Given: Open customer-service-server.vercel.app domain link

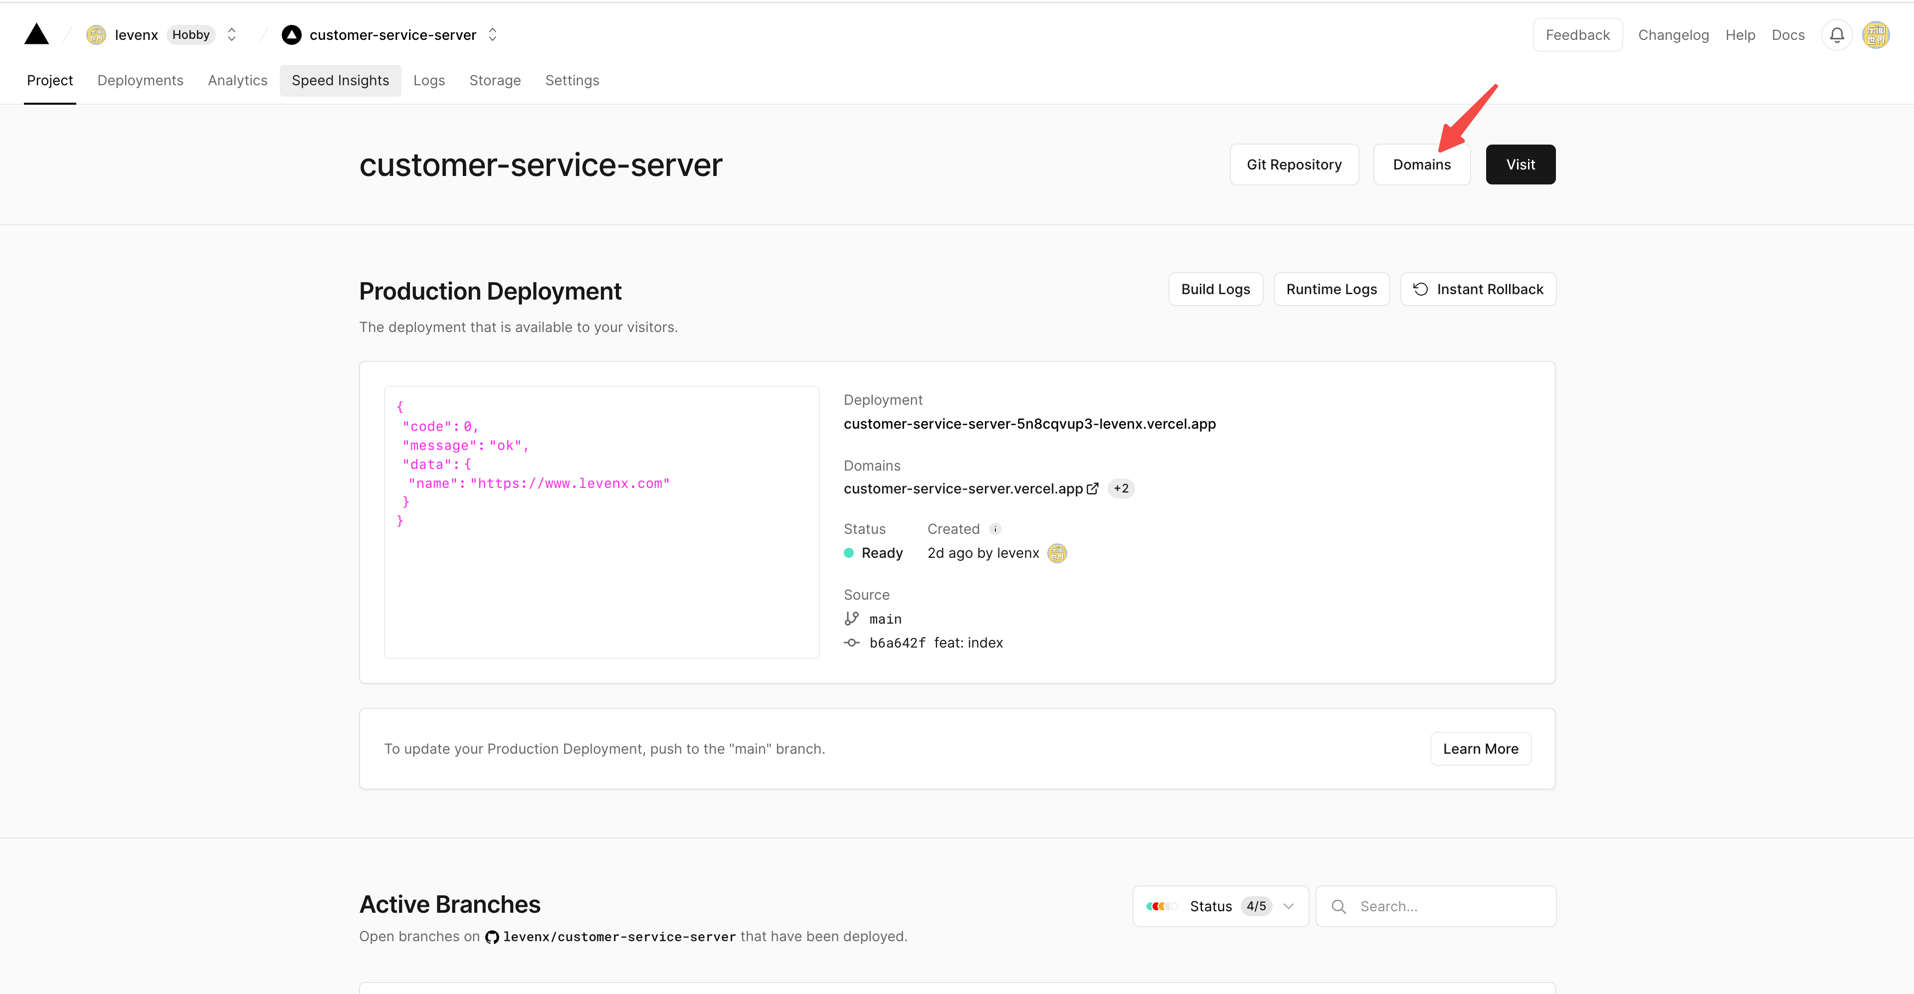Looking at the screenshot, I should (963, 489).
